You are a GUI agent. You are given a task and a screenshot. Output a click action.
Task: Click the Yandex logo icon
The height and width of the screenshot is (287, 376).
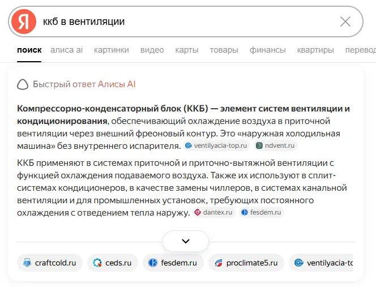(24, 22)
